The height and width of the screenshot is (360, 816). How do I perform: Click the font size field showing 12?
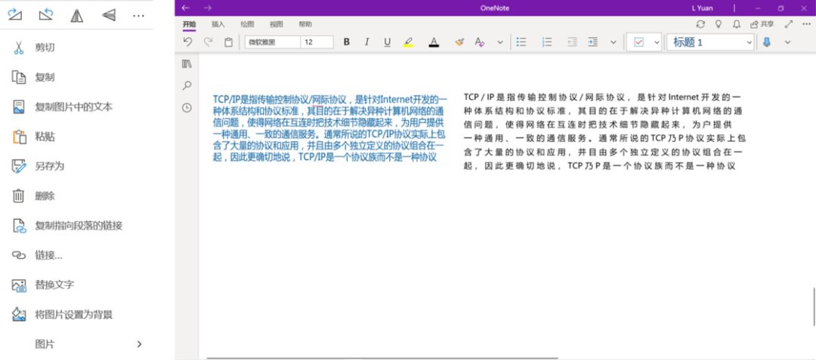[317, 42]
